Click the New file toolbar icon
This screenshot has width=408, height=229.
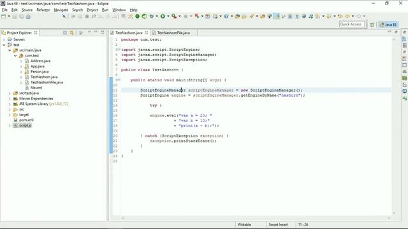coord(4,17)
